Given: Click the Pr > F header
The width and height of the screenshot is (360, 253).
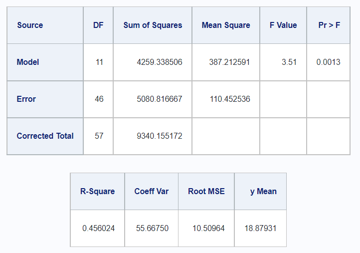Looking at the screenshot, I should [329, 25].
